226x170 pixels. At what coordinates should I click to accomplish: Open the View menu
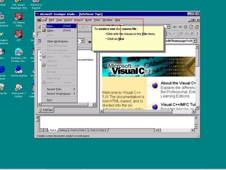click(59, 20)
